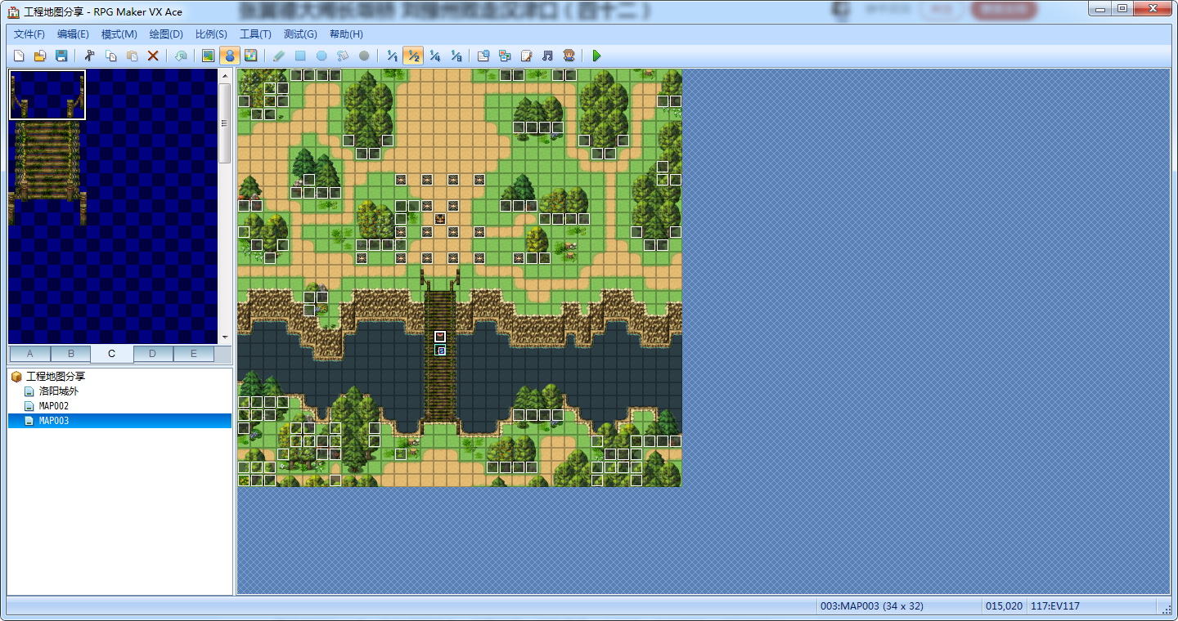This screenshot has width=1178, height=621.
Task: Start Playtest with the green arrow
Action: point(596,56)
